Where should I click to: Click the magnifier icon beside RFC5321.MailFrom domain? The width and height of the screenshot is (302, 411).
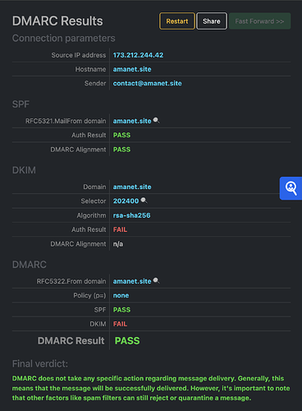156,121
